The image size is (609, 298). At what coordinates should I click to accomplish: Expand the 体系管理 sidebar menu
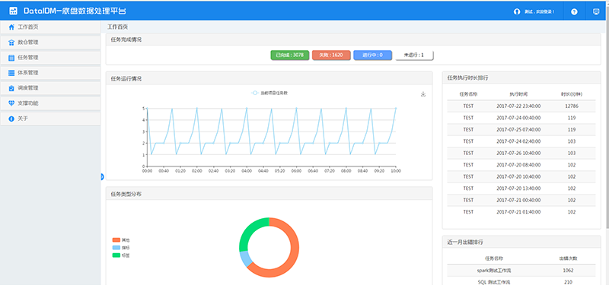click(x=50, y=72)
